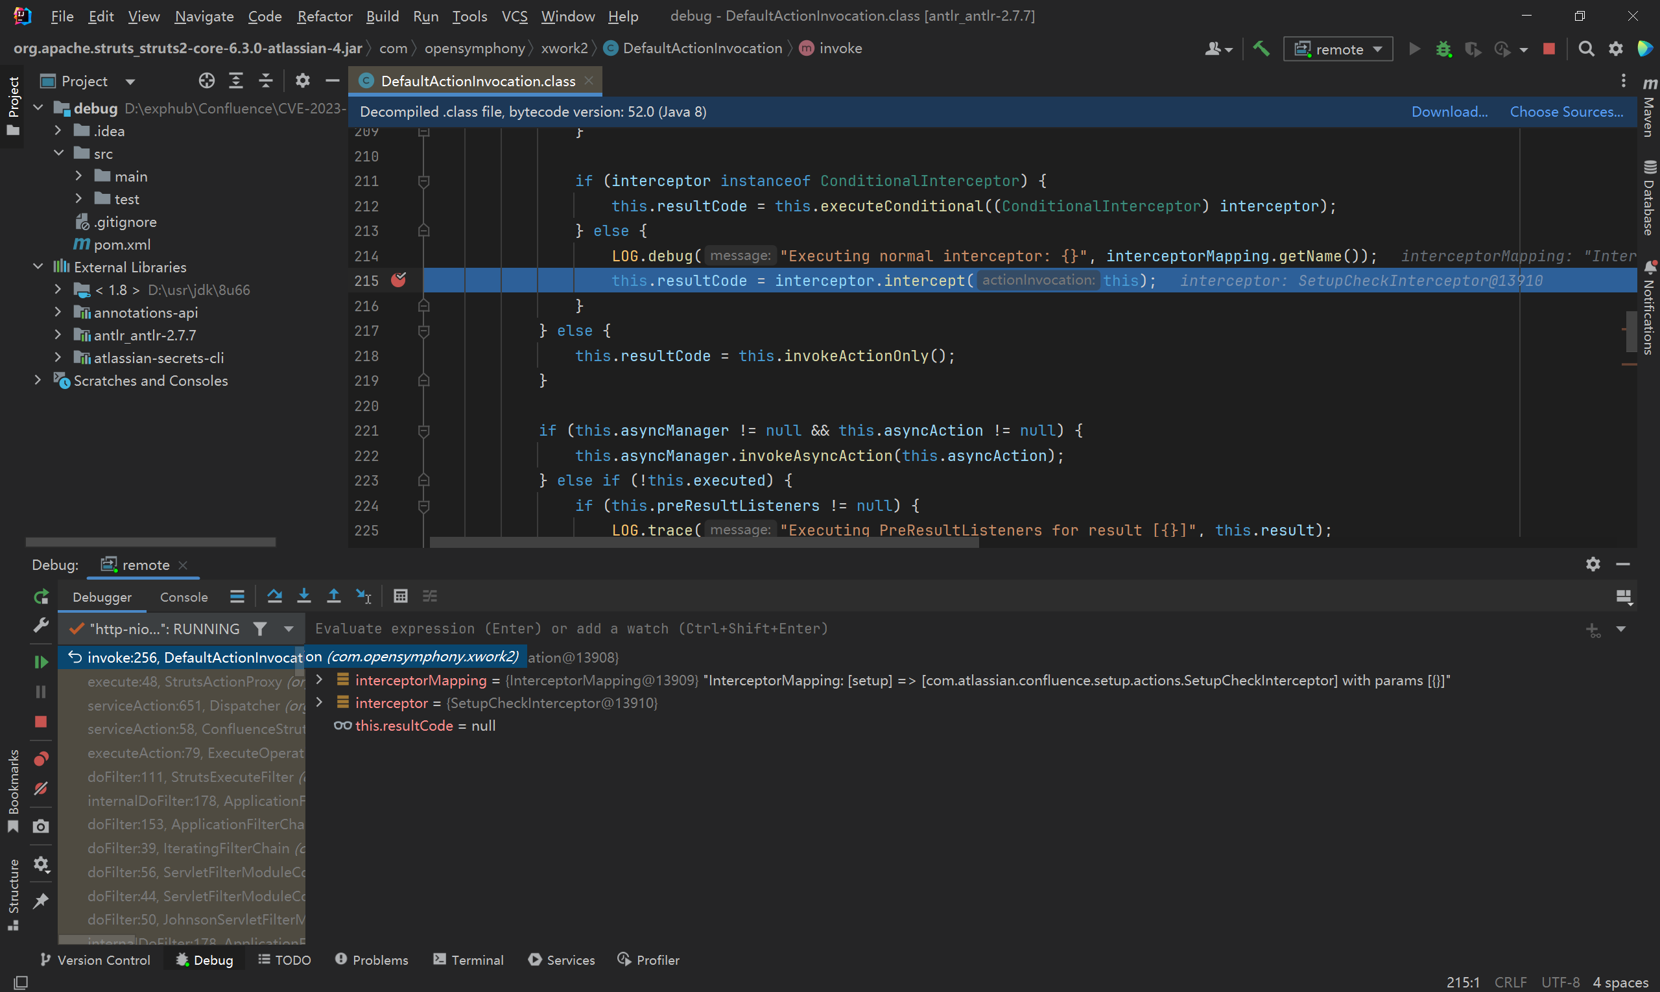The height and width of the screenshot is (992, 1660).
Task: Click the green Debug bug icon in top toolbar
Action: [x=1443, y=49]
